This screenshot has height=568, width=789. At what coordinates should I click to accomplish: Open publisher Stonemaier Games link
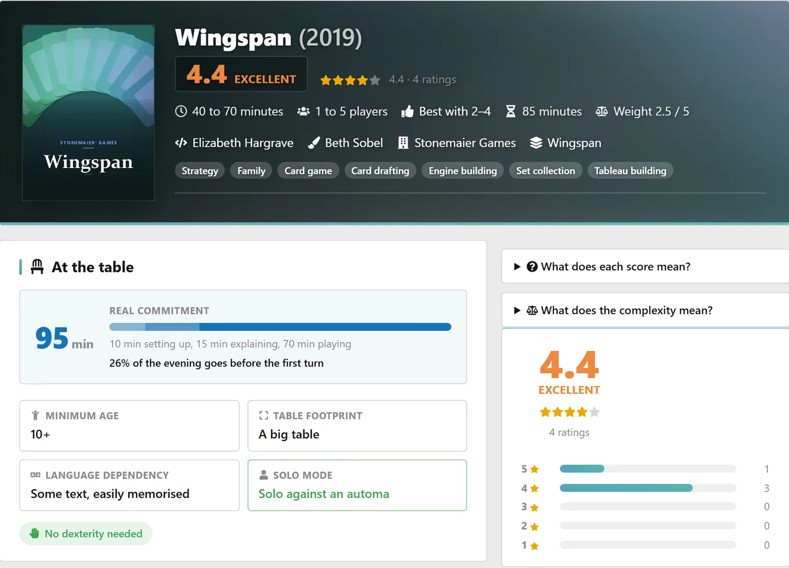pyautogui.click(x=465, y=143)
